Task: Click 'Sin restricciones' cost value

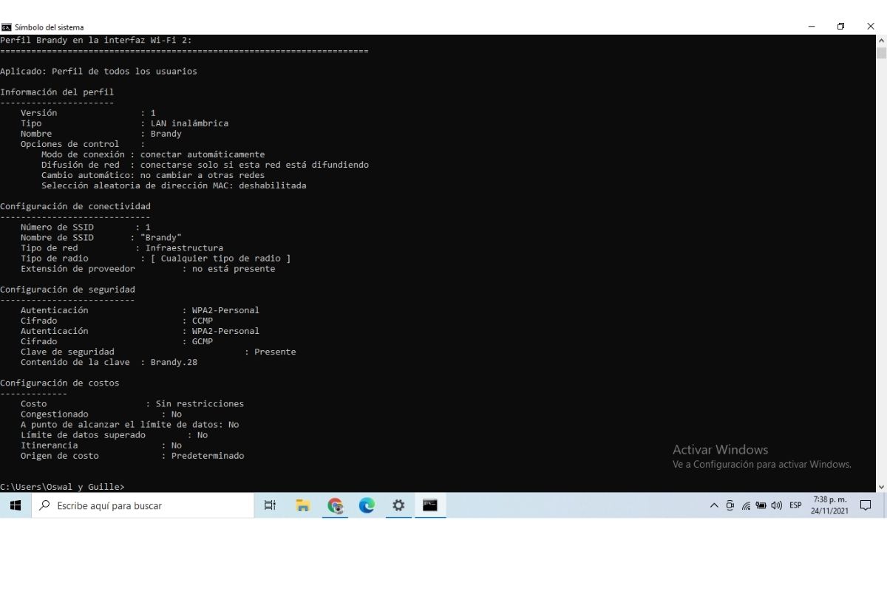Action: click(x=200, y=403)
